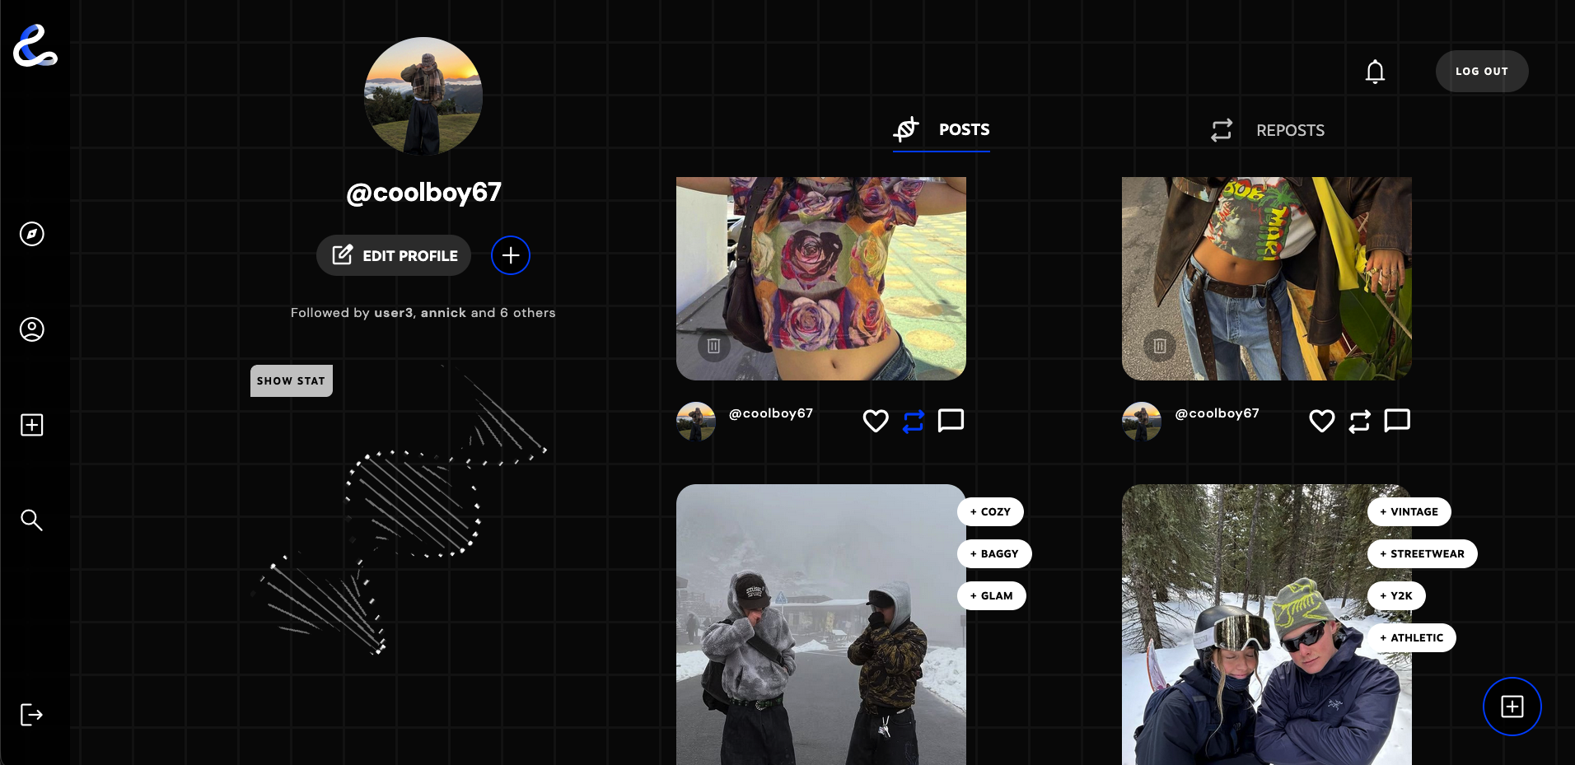1575x765 pixels.
Task: Click the '6 others' followers text
Action: click(527, 313)
